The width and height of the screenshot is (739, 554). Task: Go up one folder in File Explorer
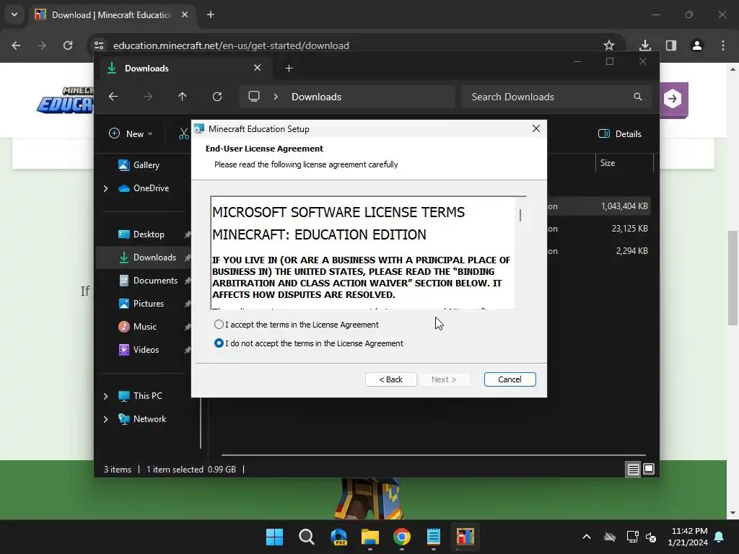pyautogui.click(x=182, y=97)
